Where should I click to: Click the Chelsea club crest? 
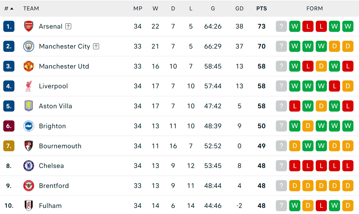(x=29, y=166)
